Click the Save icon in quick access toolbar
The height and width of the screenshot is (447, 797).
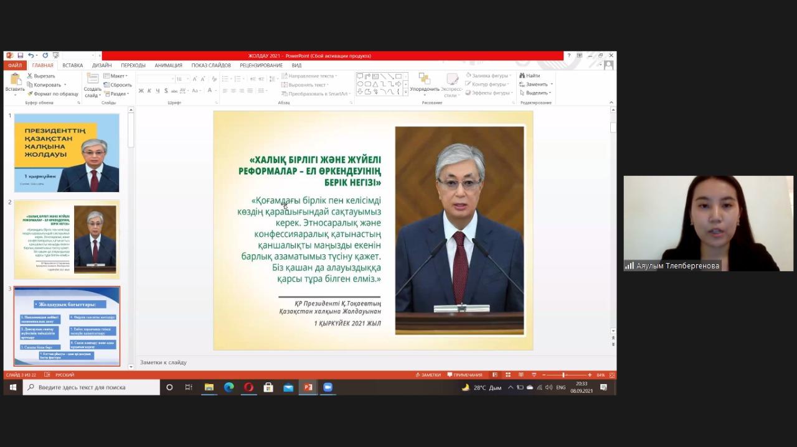click(21, 55)
